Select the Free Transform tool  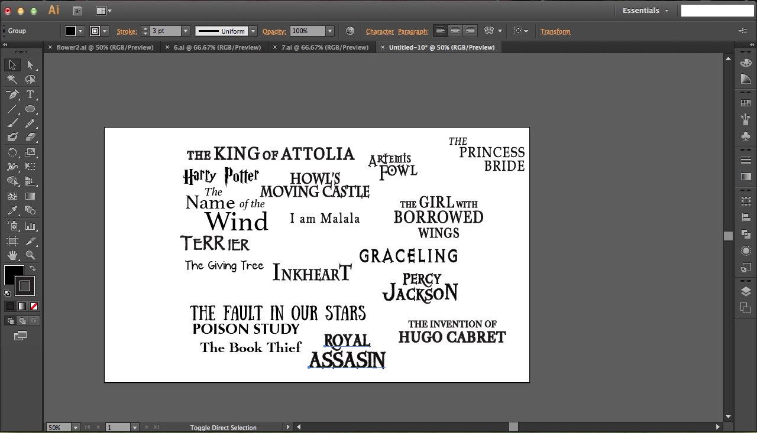tap(30, 167)
